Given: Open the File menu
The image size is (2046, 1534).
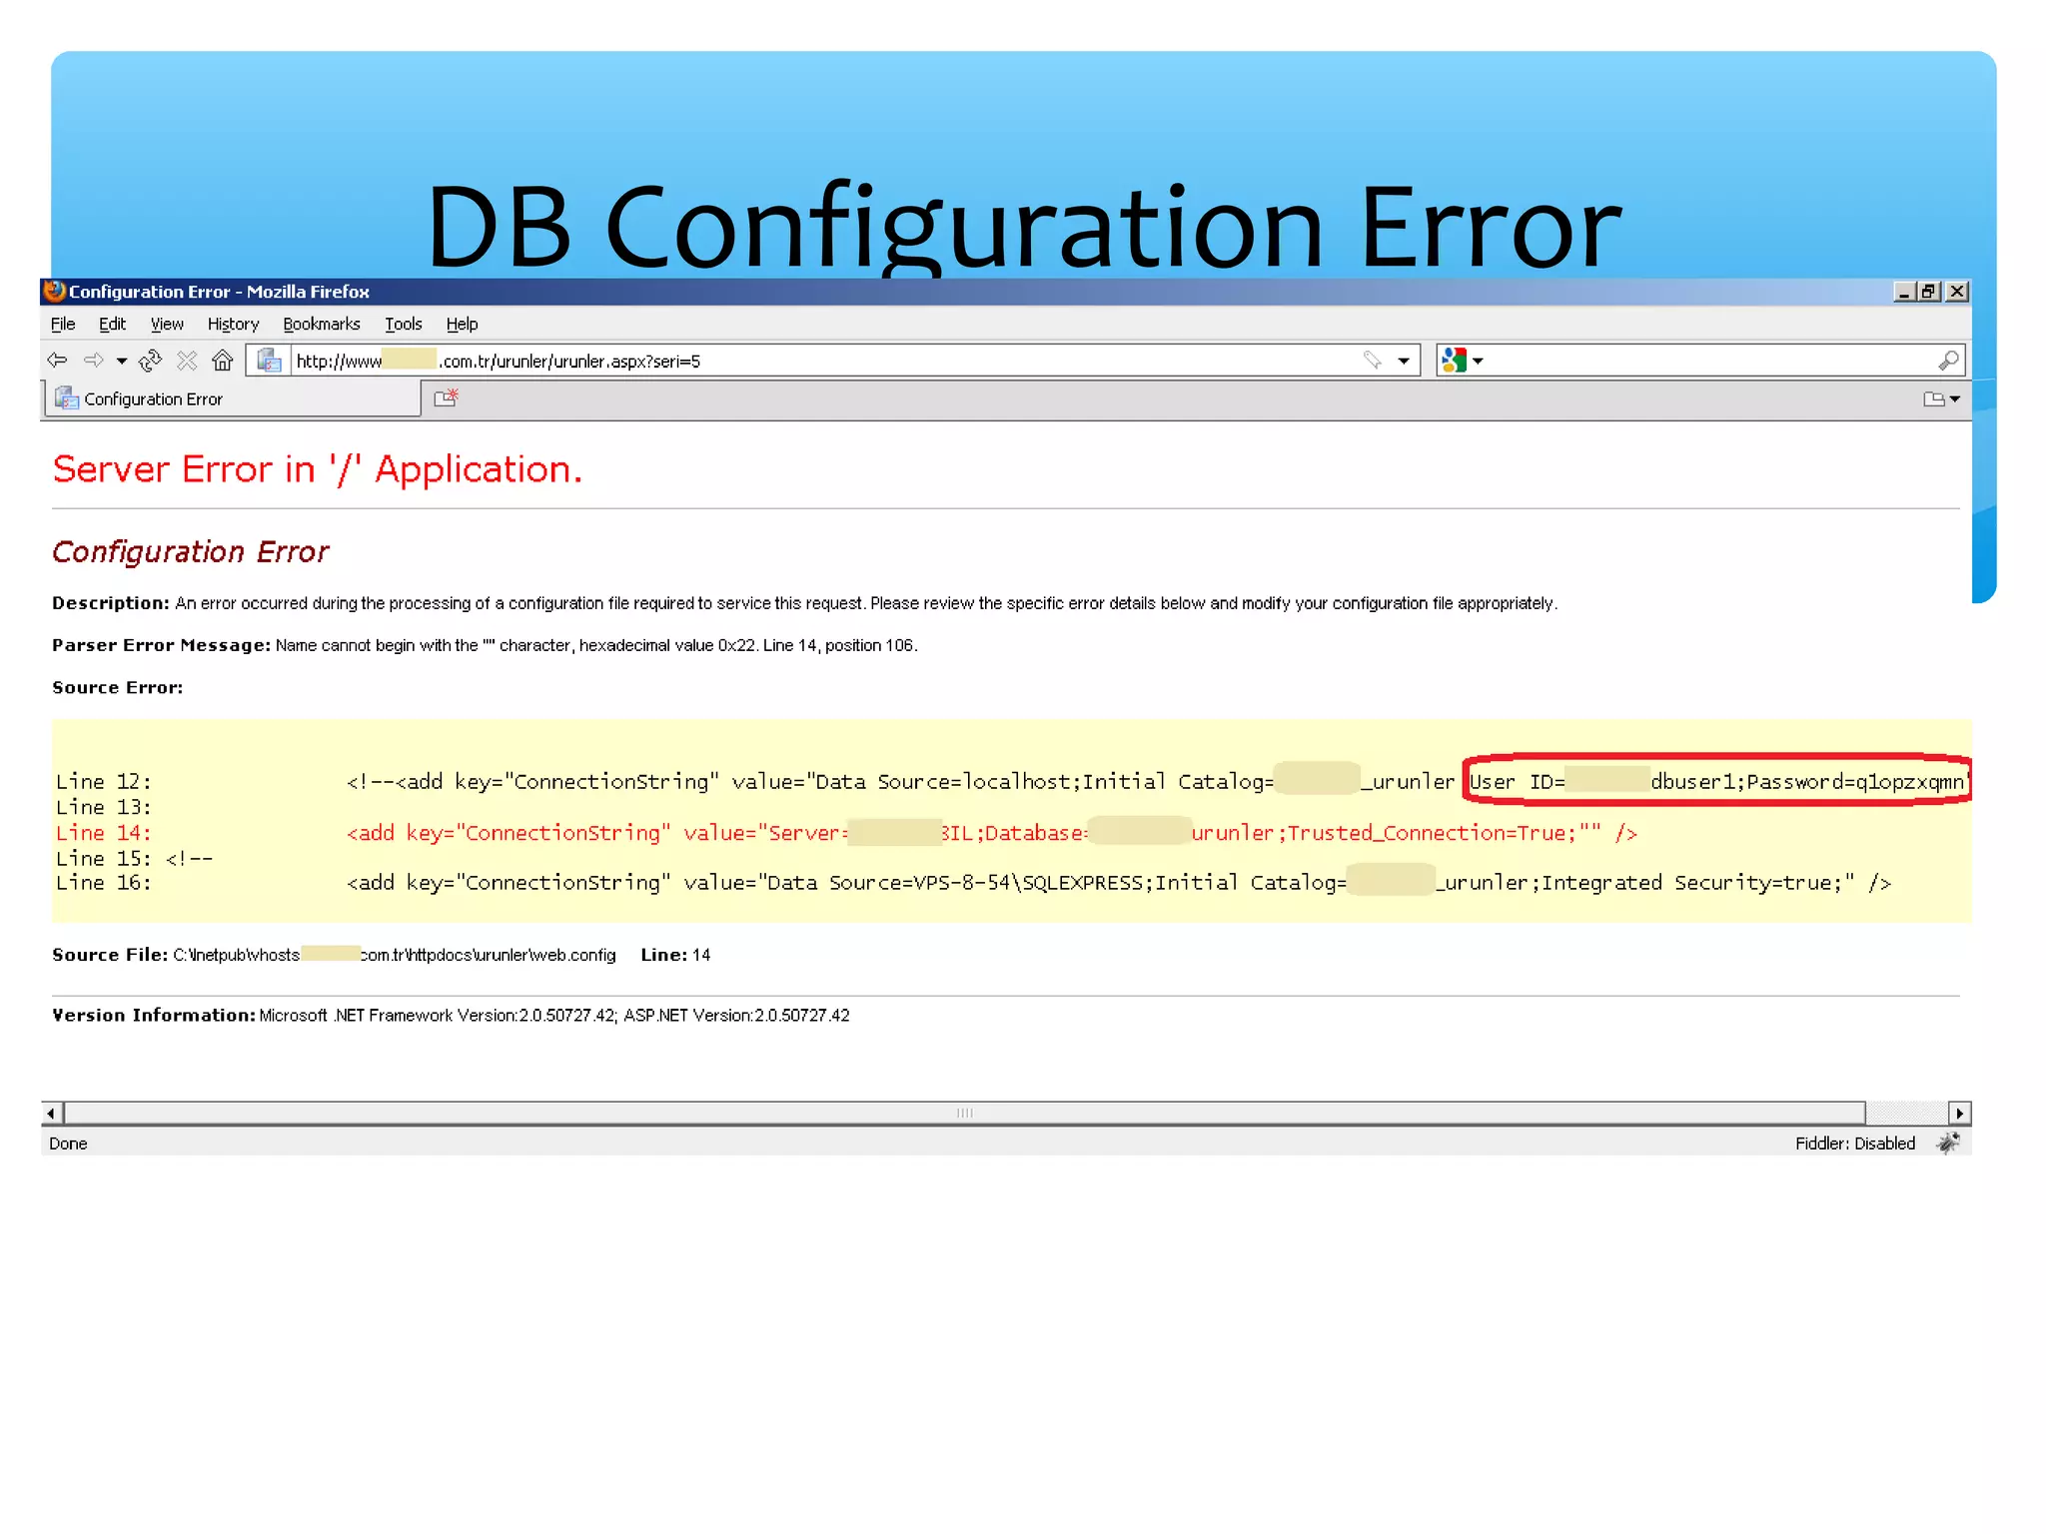Looking at the screenshot, I should [x=63, y=324].
